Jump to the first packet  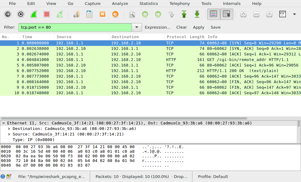click(x=184, y=14)
